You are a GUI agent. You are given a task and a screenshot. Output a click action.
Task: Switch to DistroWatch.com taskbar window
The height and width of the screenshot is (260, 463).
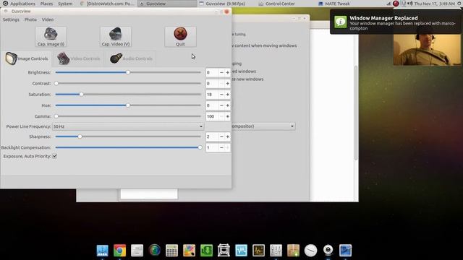[x=107, y=4]
